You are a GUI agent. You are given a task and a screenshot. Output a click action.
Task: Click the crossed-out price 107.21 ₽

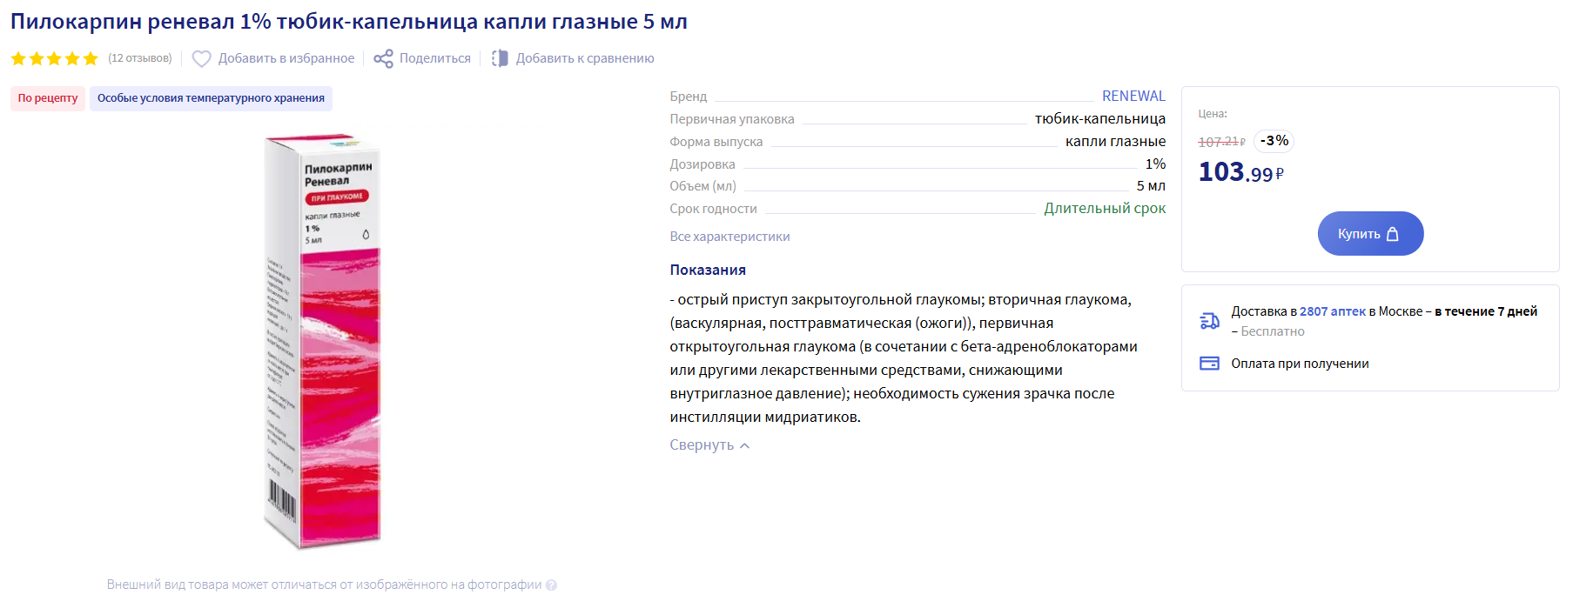tap(1221, 142)
